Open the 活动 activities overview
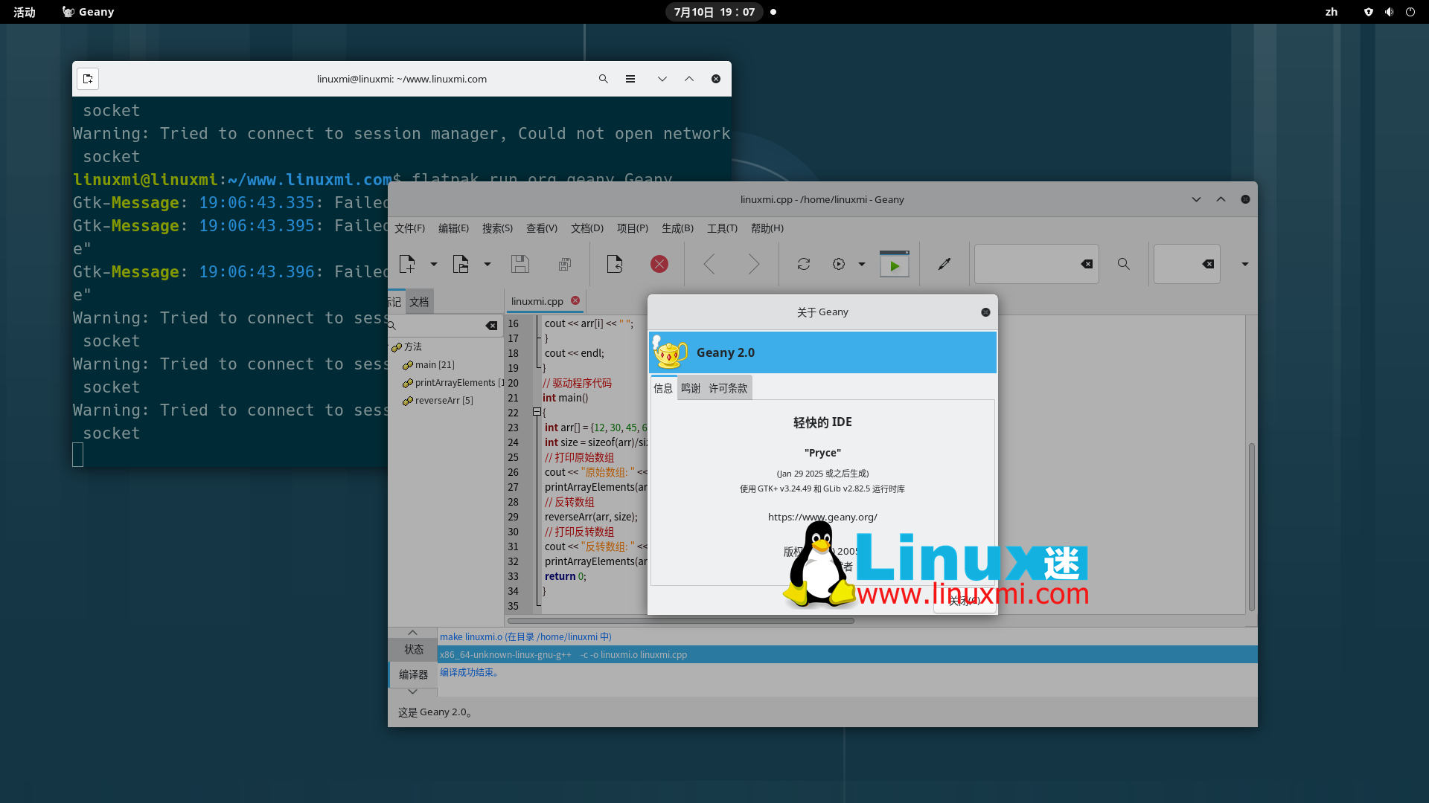The height and width of the screenshot is (803, 1429). click(x=25, y=12)
